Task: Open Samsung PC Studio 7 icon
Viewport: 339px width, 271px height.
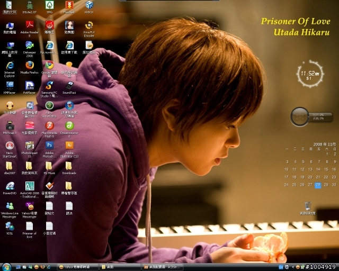Action: 49,89
